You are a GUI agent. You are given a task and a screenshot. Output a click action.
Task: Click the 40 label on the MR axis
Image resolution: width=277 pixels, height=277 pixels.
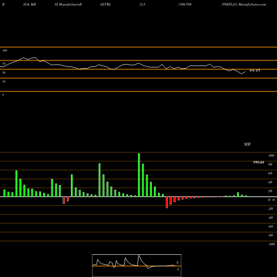pyautogui.click(x=270, y=182)
